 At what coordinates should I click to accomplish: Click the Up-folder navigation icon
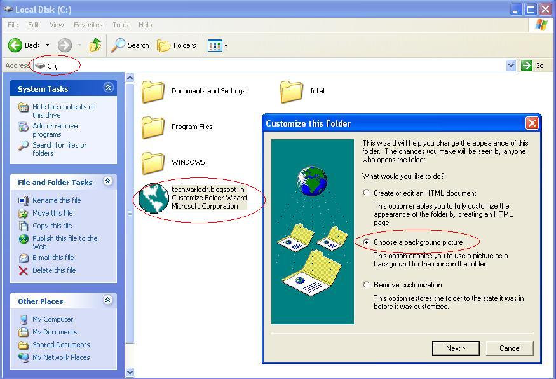[x=94, y=45]
